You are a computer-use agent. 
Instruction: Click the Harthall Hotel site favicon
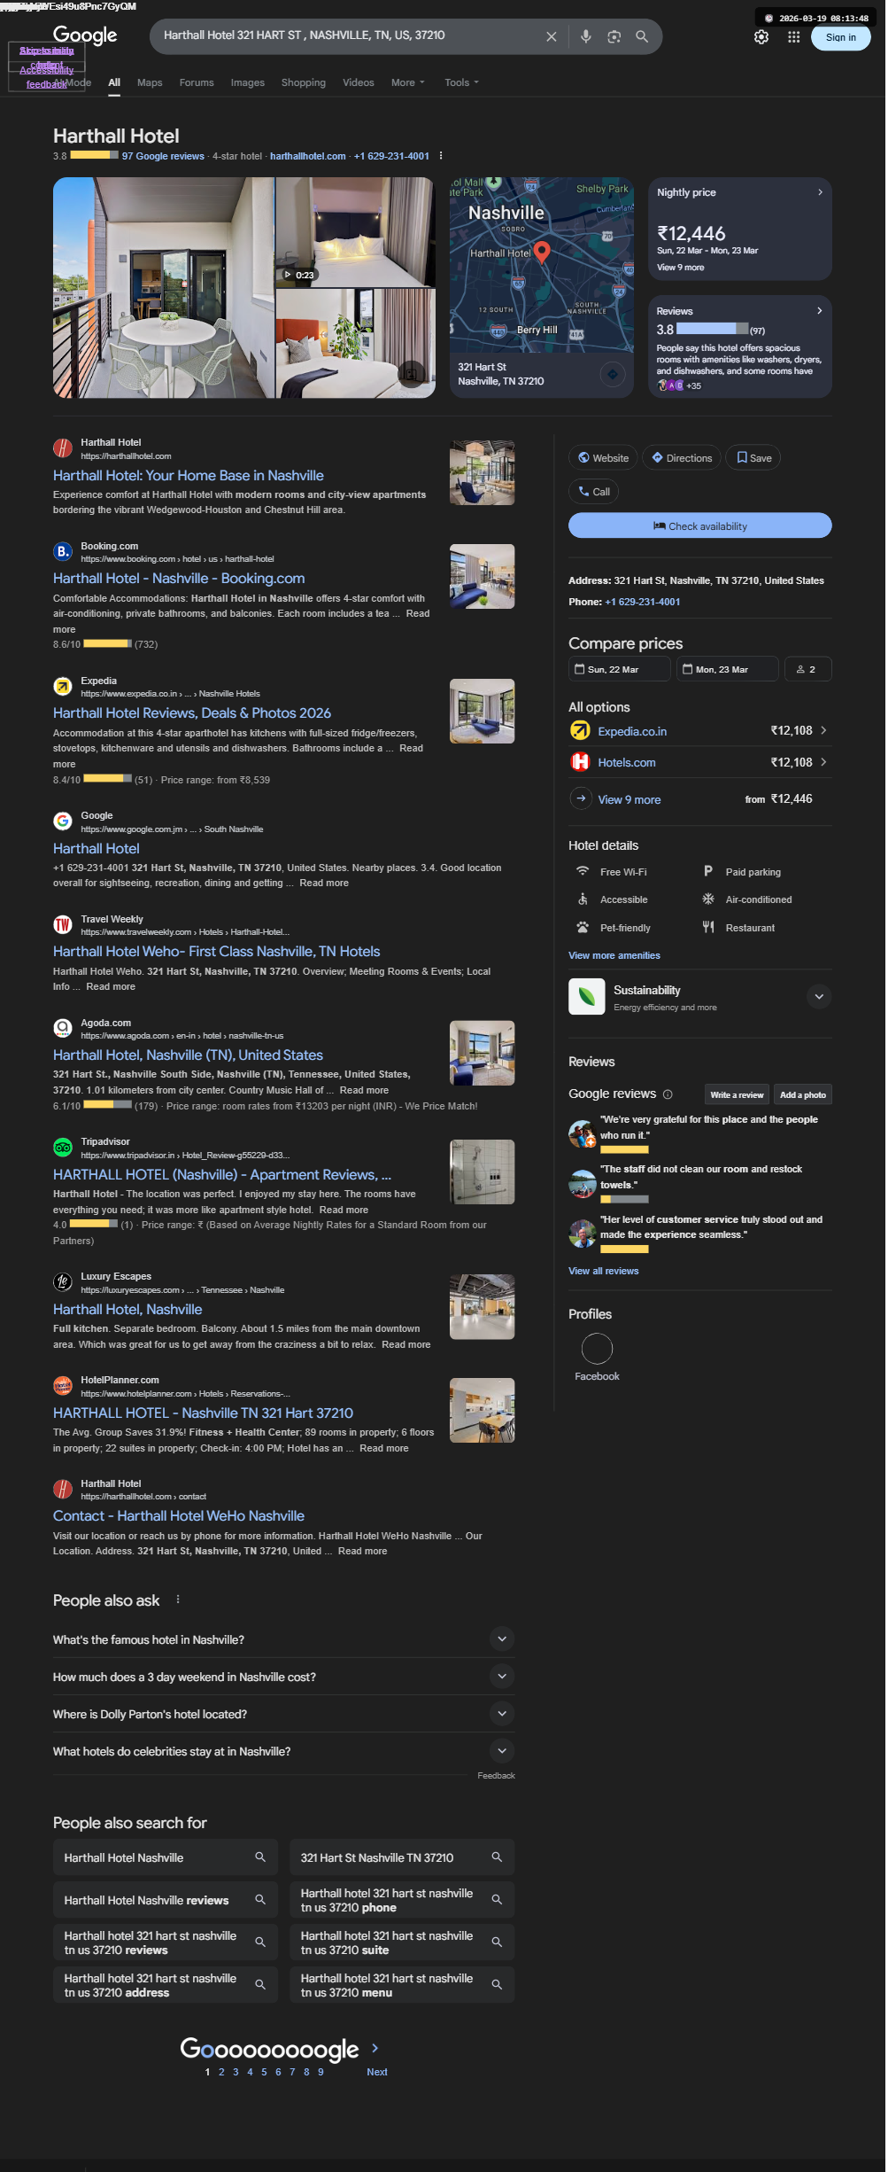pyautogui.click(x=63, y=448)
